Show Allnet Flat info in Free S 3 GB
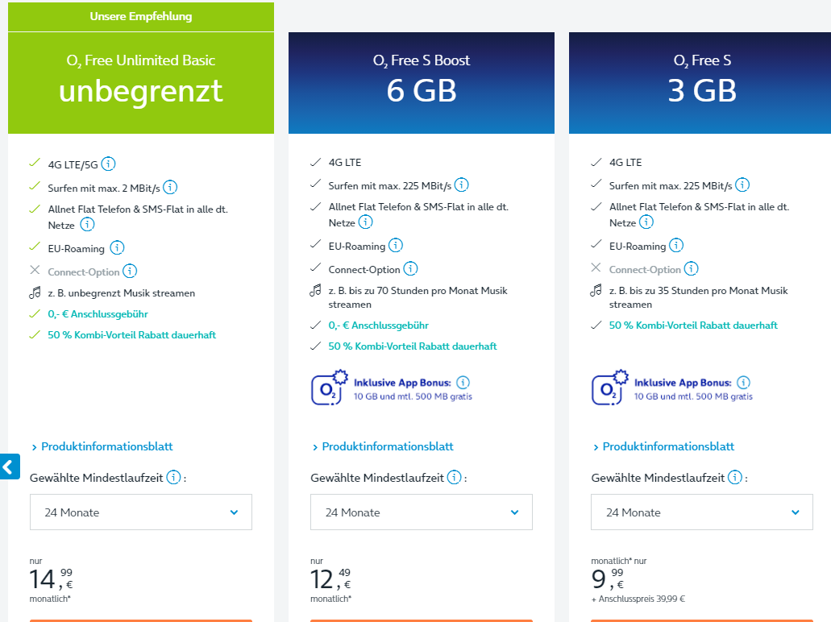The height and width of the screenshot is (622, 831). pyautogui.click(x=646, y=222)
